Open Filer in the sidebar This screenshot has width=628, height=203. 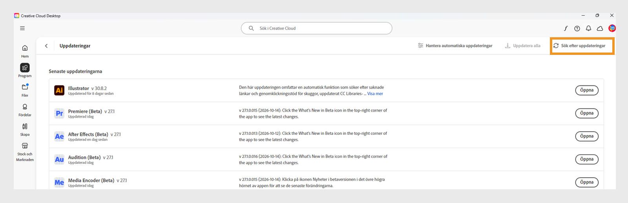tap(25, 90)
